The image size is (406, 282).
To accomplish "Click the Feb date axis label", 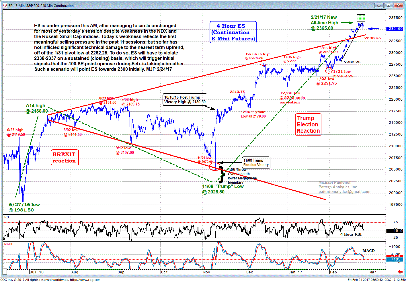I will tap(333, 272).
